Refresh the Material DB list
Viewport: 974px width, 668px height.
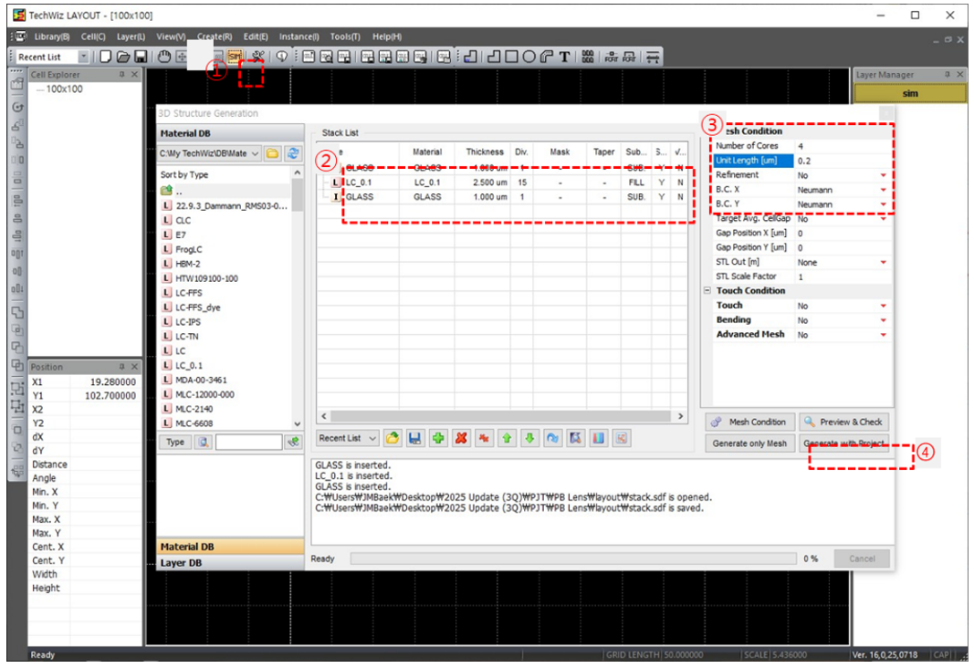pos(293,154)
